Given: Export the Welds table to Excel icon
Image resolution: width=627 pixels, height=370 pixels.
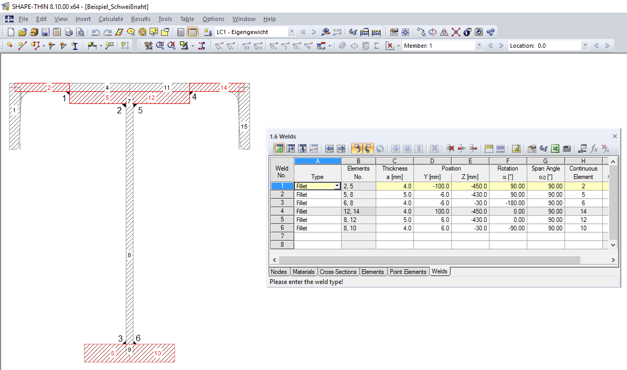Looking at the screenshot, I should tap(555, 149).
